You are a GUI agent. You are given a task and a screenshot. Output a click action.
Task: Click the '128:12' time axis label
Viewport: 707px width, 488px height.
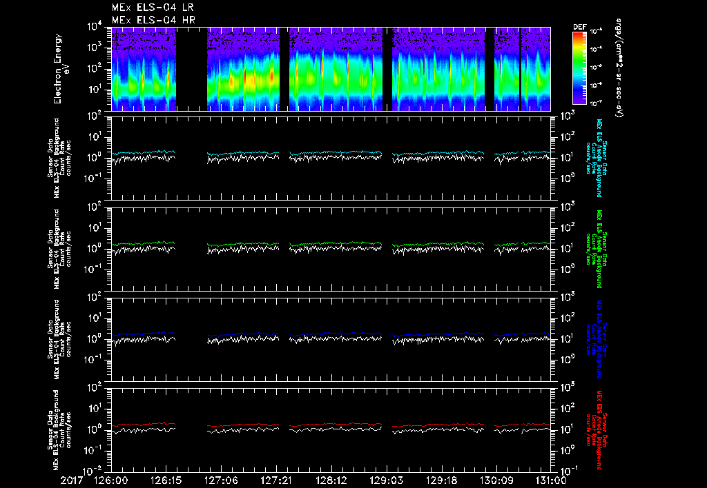[331, 480]
